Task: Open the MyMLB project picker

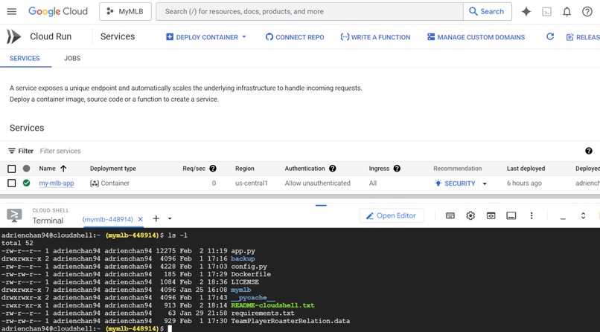Action: pyautogui.click(x=125, y=11)
